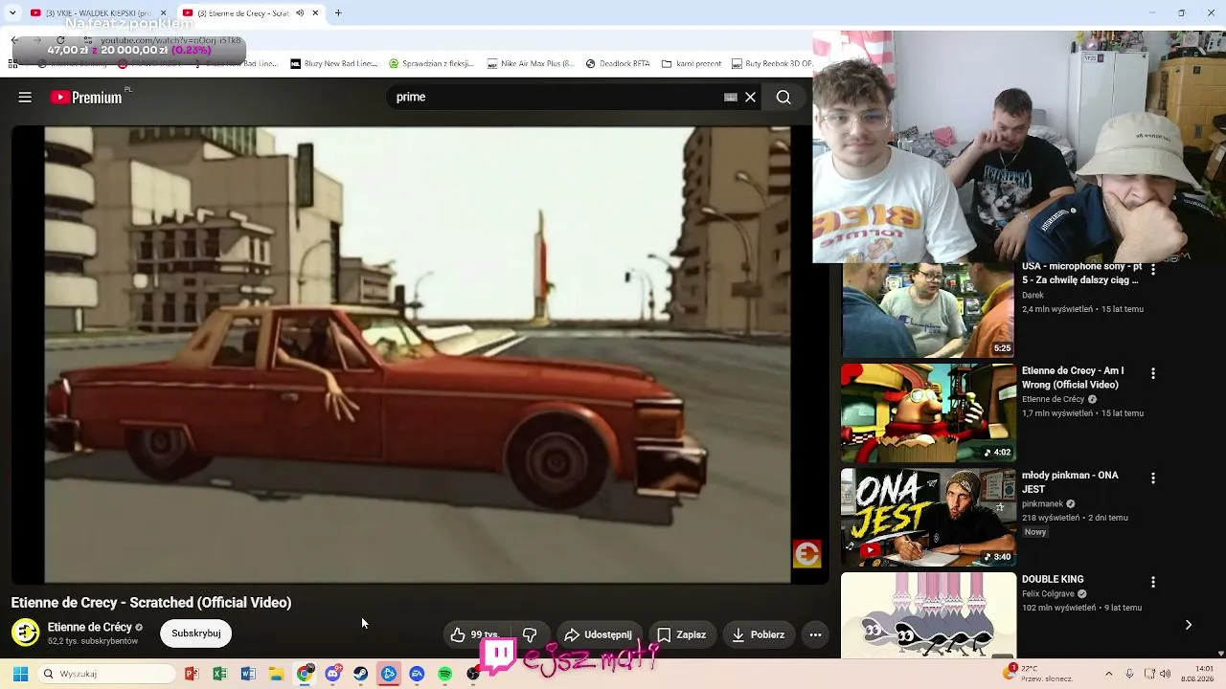Open the USA microphone sony video thumbnail
This screenshot has width=1226, height=689.
pyautogui.click(x=927, y=309)
